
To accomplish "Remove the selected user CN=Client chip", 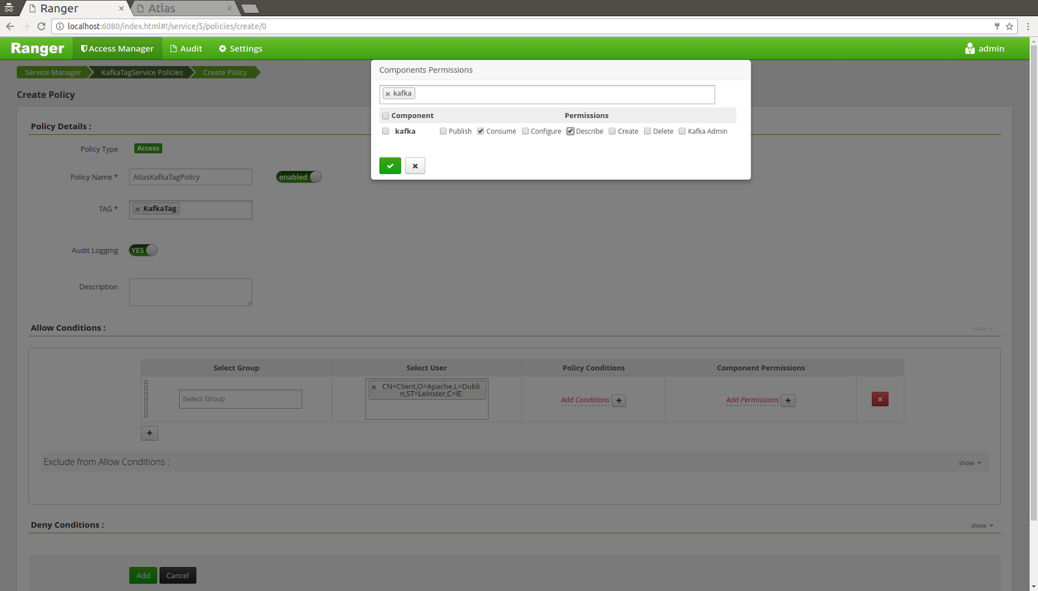I will click(x=374, y=388).
